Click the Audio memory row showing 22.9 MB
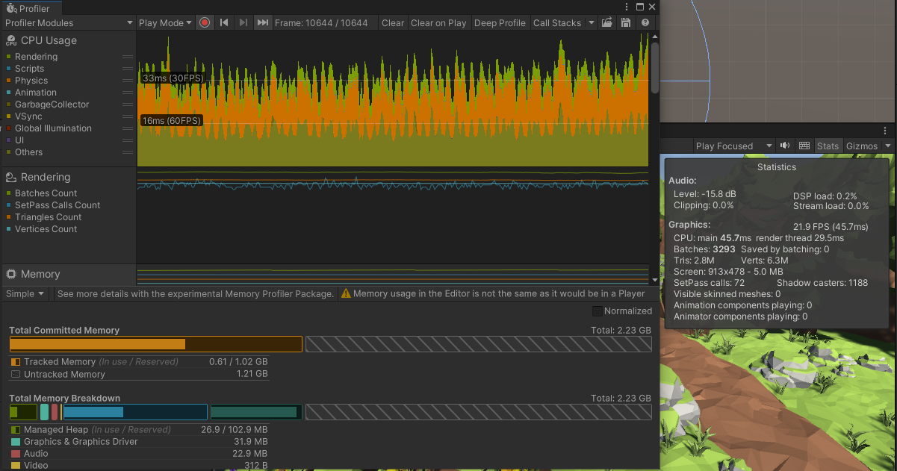 pyautogui.click(x=139, y=454)
